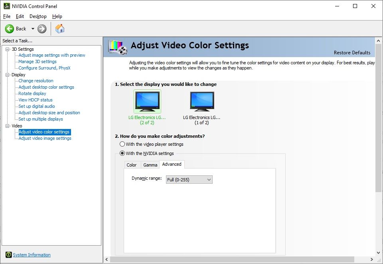This screenshot has width=383, height=264.
Task: Maximize the NVIDIA Control Panel window
Action: coord(355,6)
